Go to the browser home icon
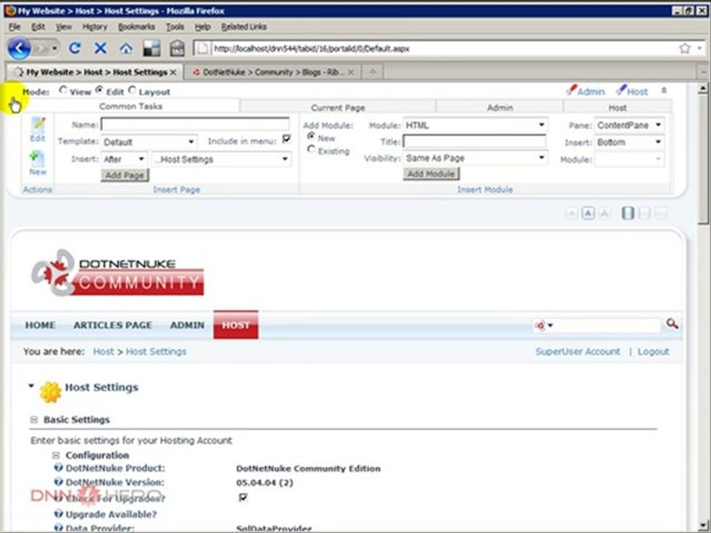711x533 pixels. pyautogui.click(x=126, y=48)
